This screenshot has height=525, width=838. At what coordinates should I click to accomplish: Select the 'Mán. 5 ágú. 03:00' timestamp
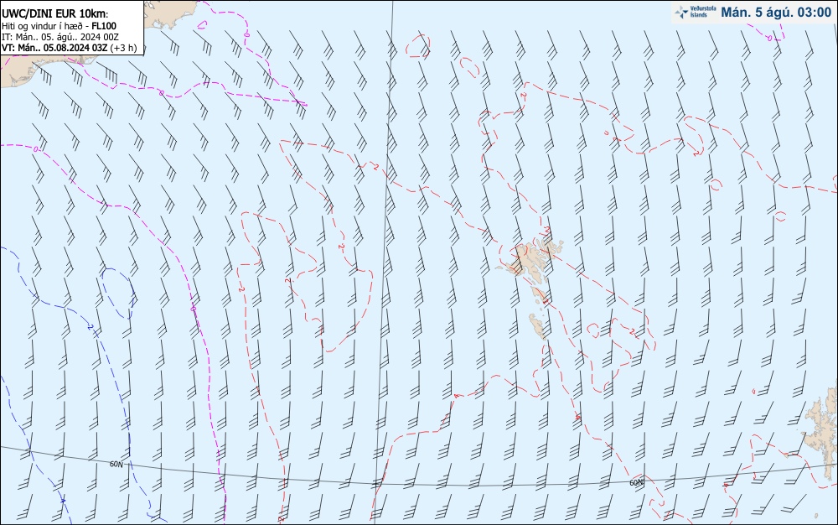click(776, 13)
